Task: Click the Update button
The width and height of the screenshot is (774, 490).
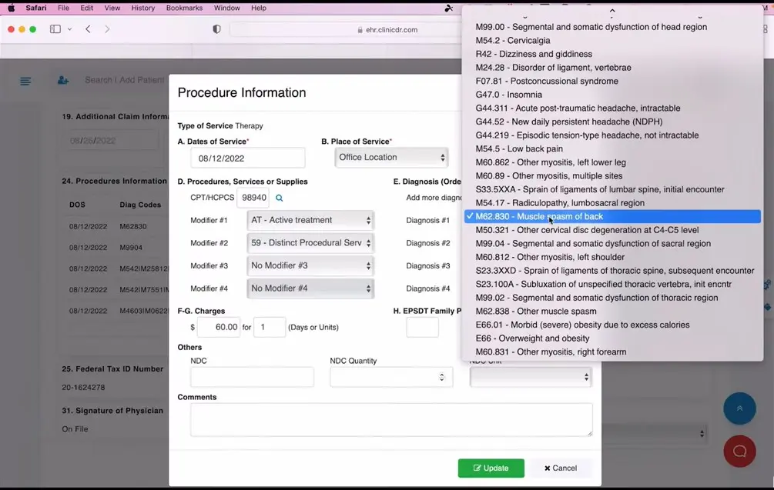Action: [491, 468]
